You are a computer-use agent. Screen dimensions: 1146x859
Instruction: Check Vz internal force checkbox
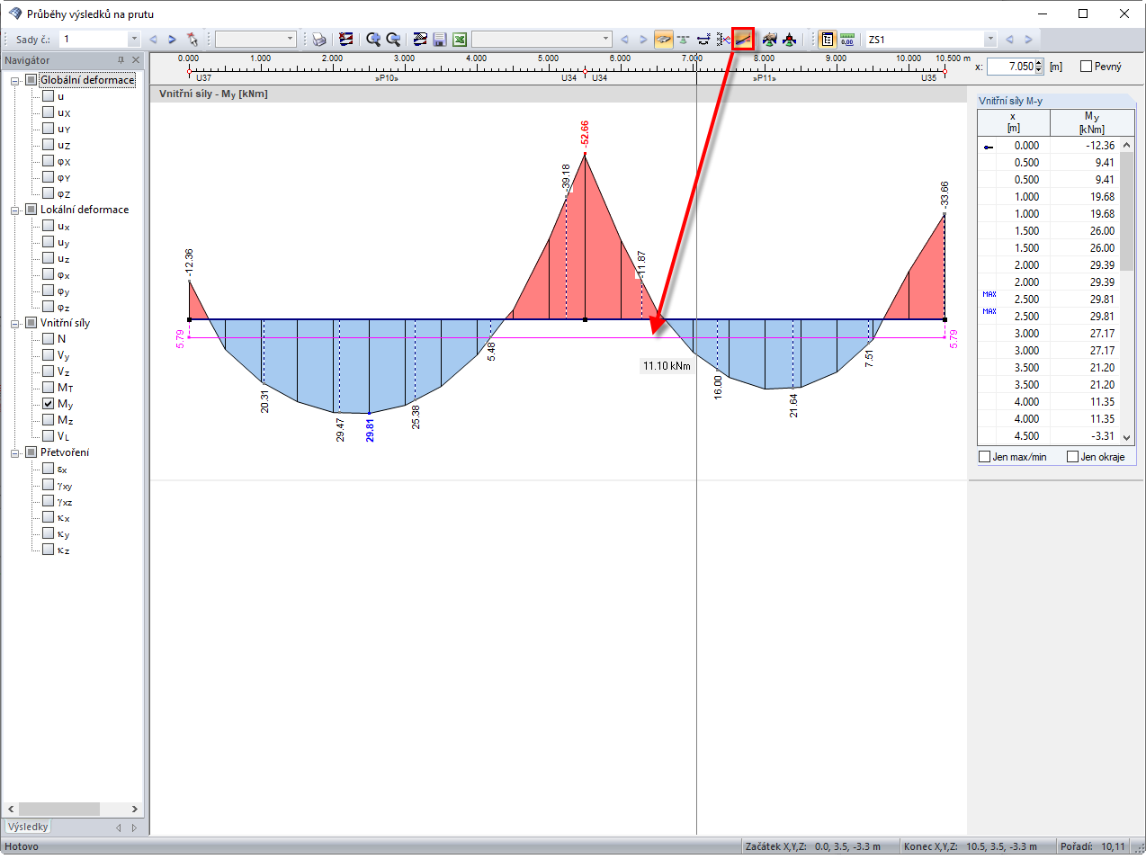pos(49,371)
